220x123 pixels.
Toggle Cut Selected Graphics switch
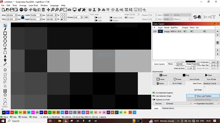click(x=154, y=92)
